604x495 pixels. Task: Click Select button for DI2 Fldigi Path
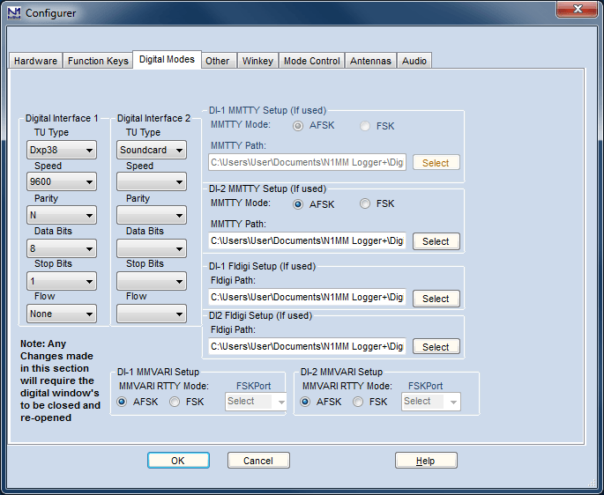click(x=436, y=347)
